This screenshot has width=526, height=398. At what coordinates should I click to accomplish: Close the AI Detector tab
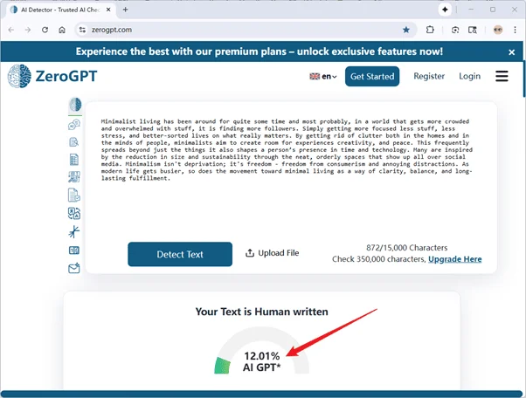click(x=108, y=10)
